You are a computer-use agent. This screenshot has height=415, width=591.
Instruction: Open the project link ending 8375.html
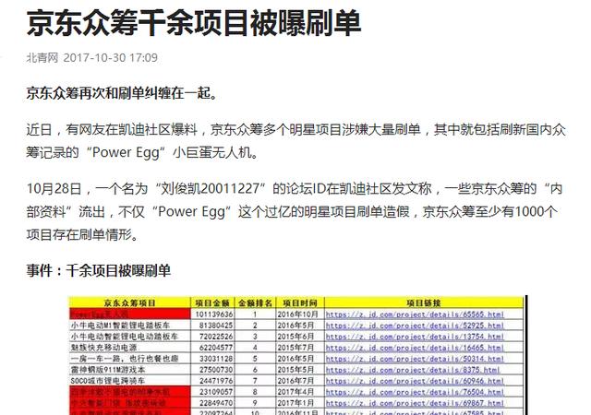pyautogui.click(x=413, y=370)
